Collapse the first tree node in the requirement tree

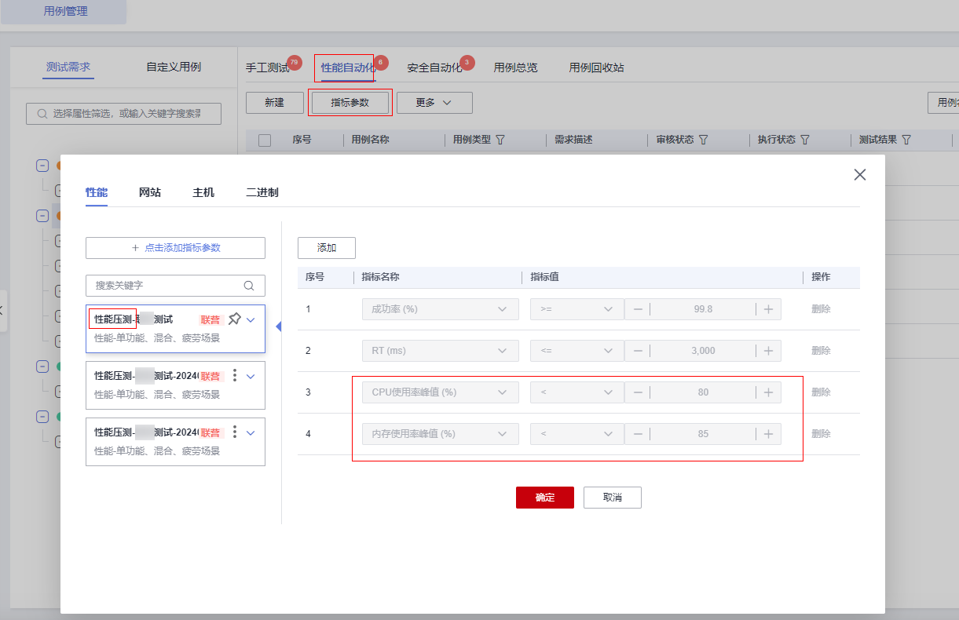pos(42,166)
